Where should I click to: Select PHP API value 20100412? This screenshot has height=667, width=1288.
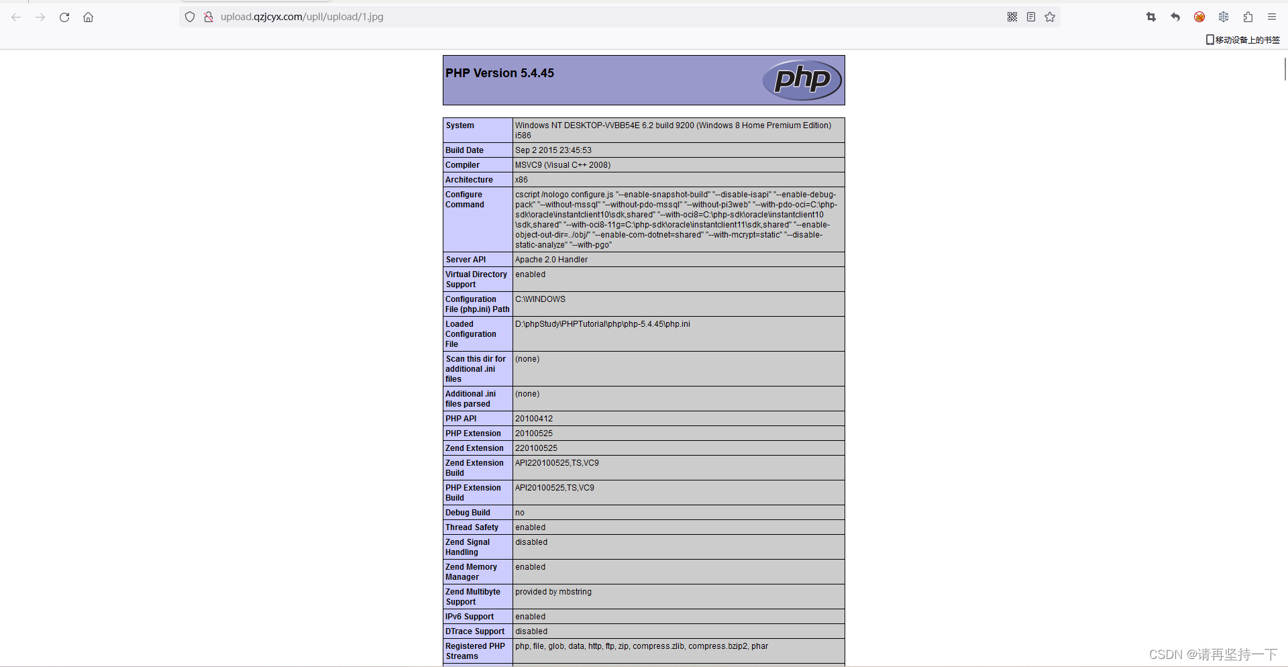point(534,419)
